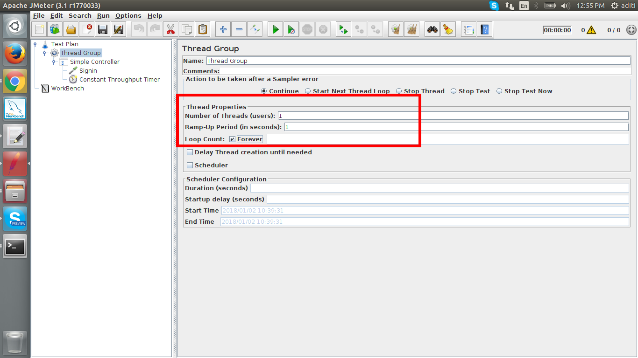Click the Search binoculars icon

coord(432,30)
